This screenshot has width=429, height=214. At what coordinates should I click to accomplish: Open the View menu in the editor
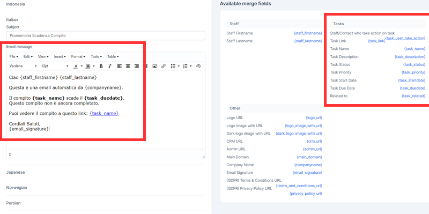click(43, 57)
